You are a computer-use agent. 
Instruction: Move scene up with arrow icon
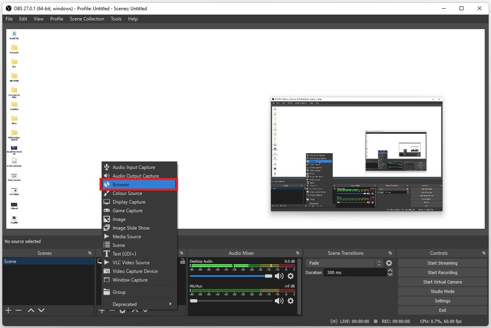31,310
